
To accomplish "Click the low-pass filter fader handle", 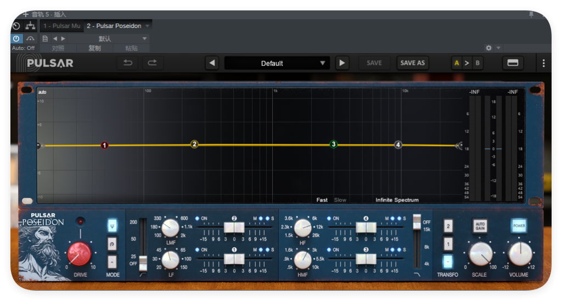I will coord(417,222).
